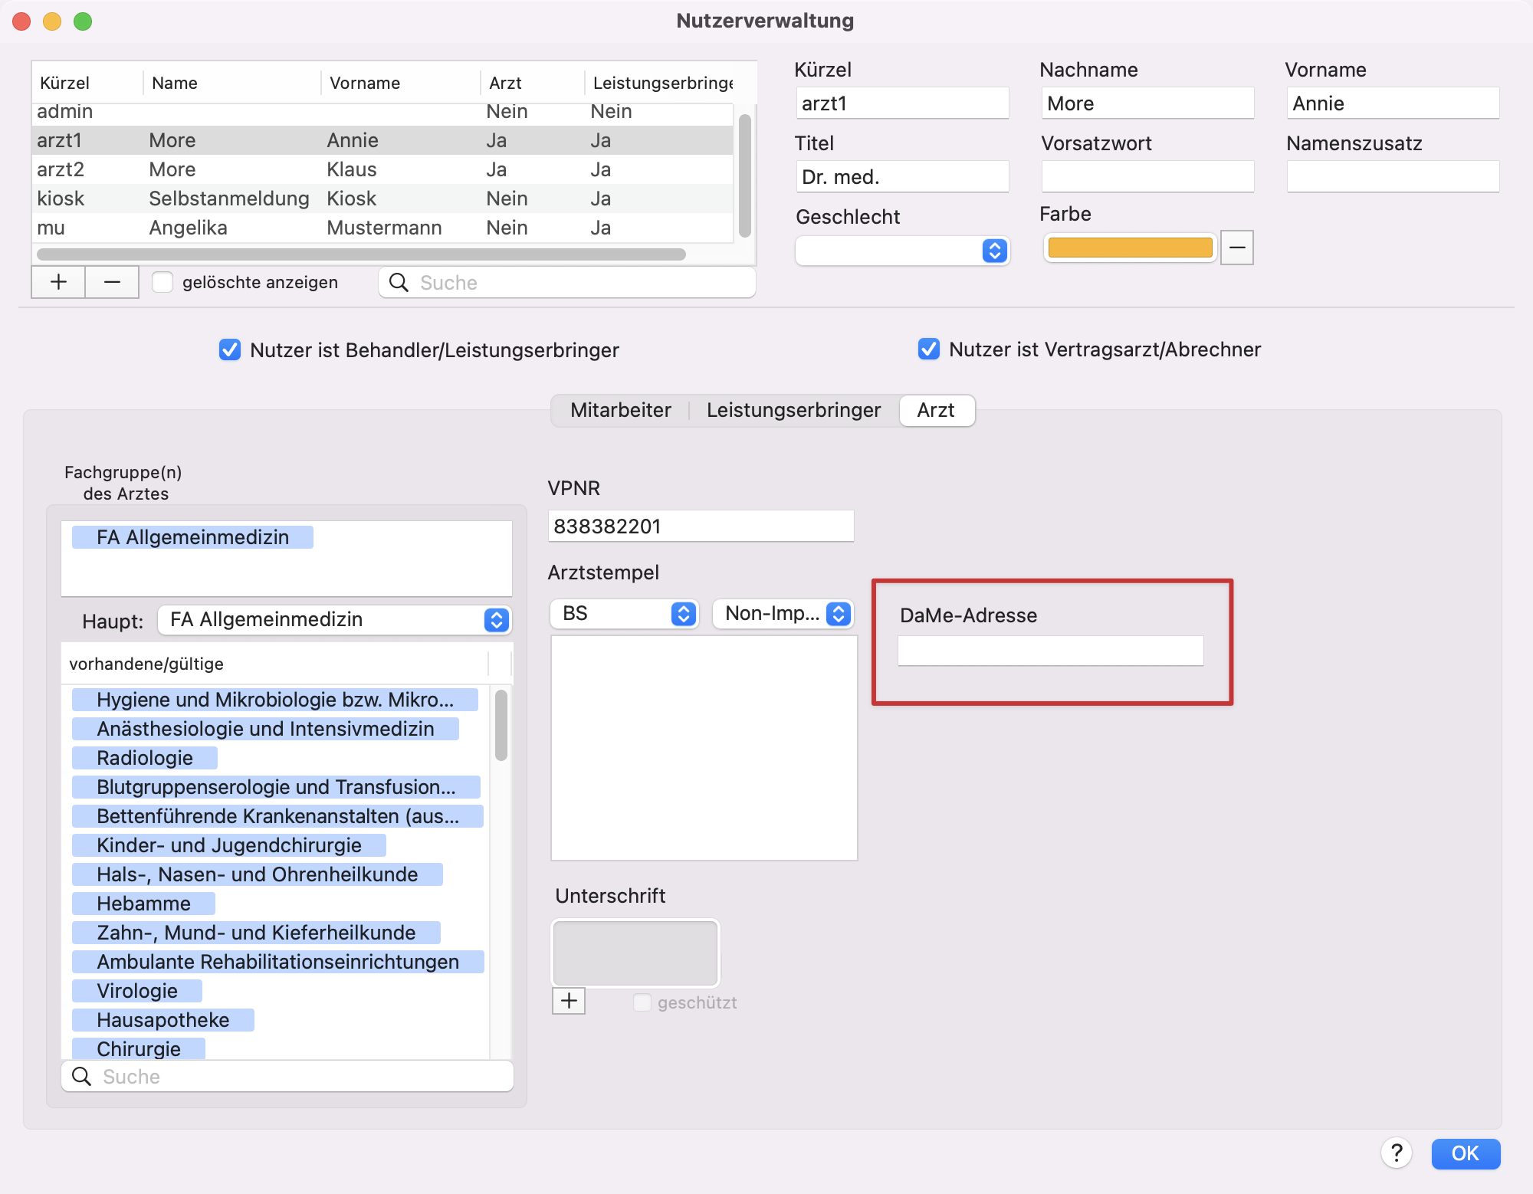Click the vorhandene/gültige list header

coord(274,664)
